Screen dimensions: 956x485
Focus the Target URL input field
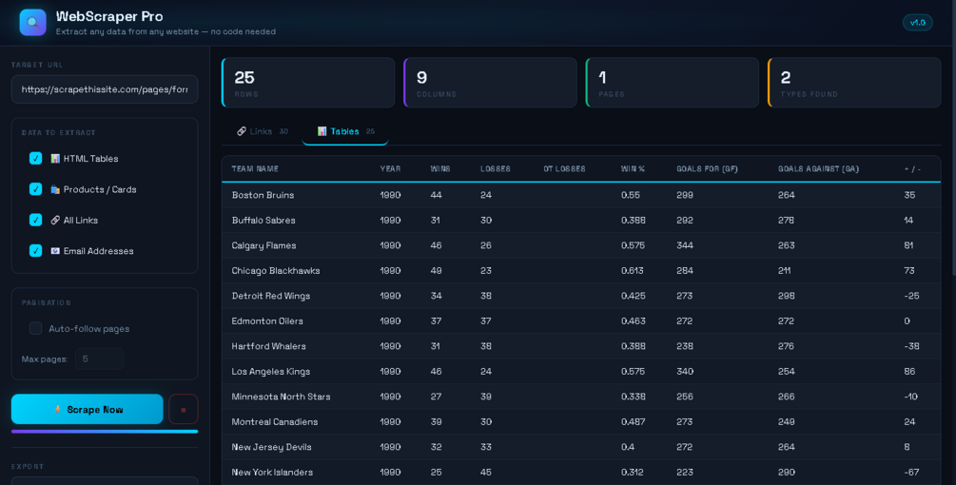[x=105, y=89]
